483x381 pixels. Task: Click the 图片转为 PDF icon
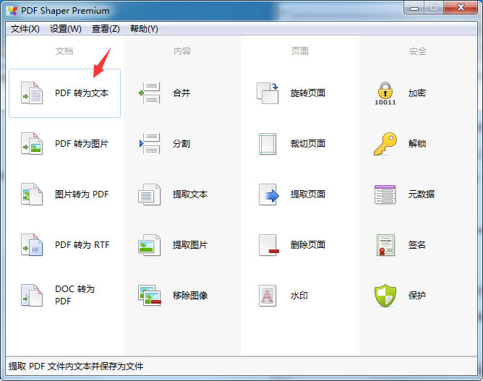(x=32, y=194)
